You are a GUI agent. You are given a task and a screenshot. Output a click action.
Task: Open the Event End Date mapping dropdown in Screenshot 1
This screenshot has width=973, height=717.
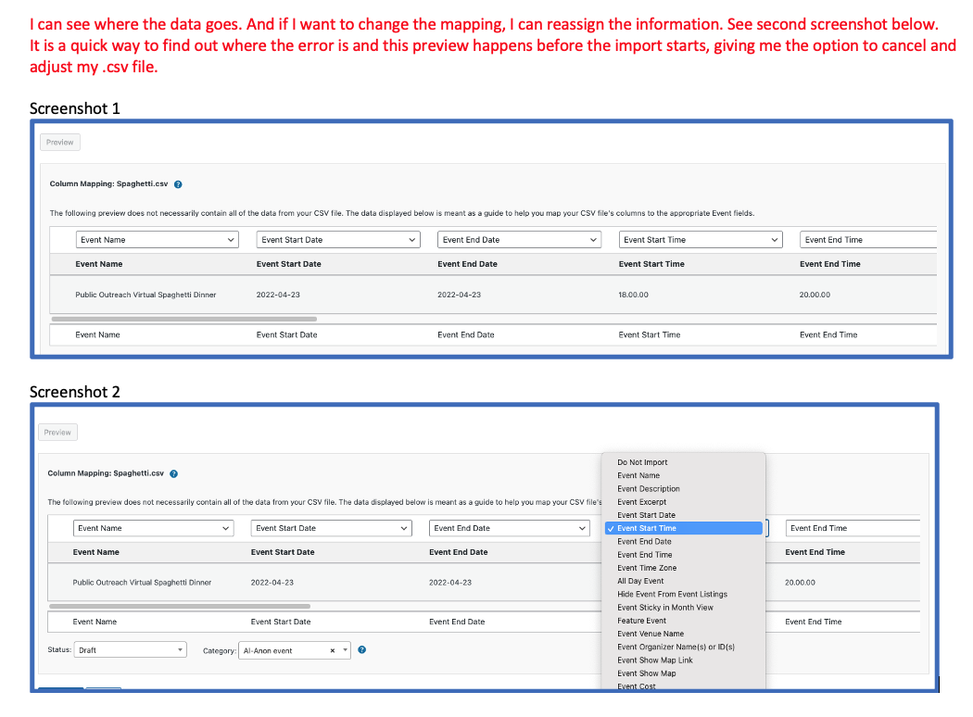click(519, 240)
